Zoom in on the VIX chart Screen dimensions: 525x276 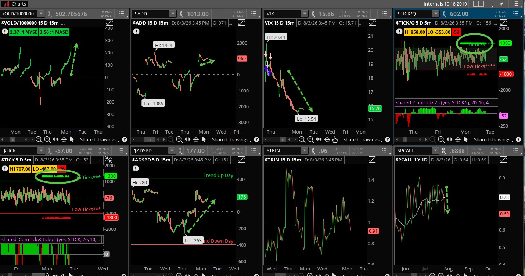(x=310, y=139)
